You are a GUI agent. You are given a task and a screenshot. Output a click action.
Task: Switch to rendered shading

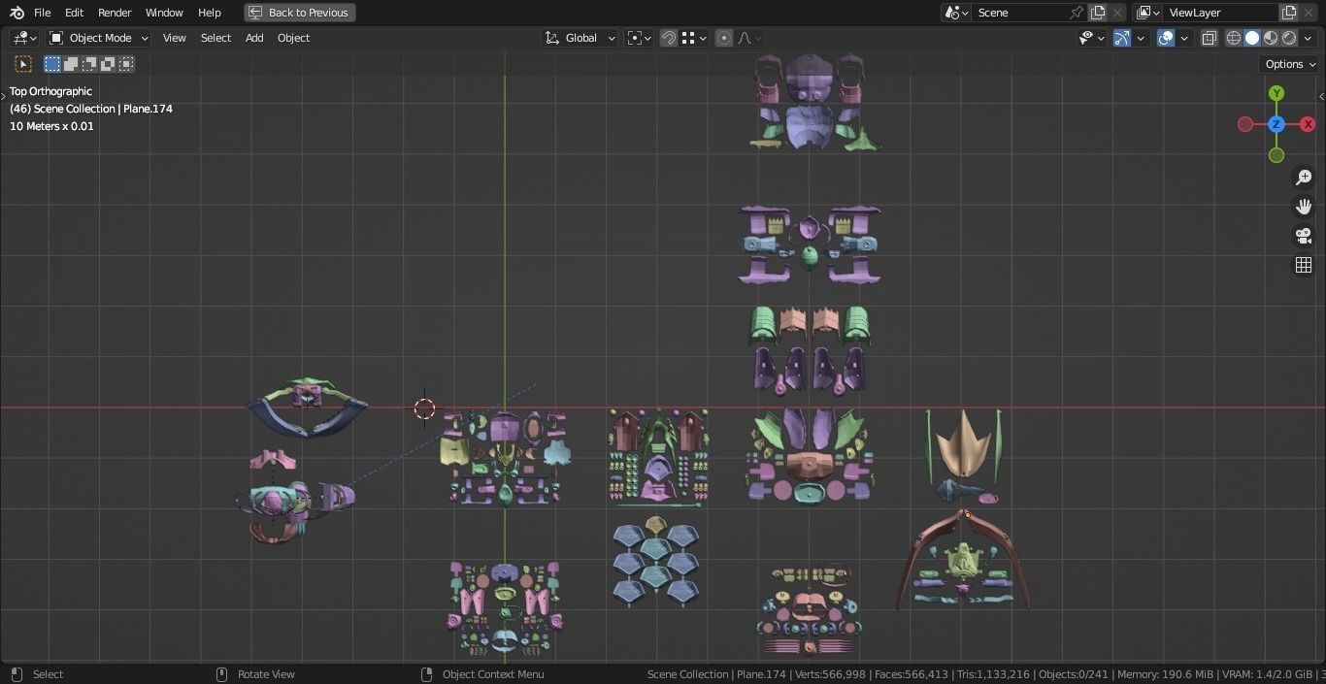tap(1289, 38)
